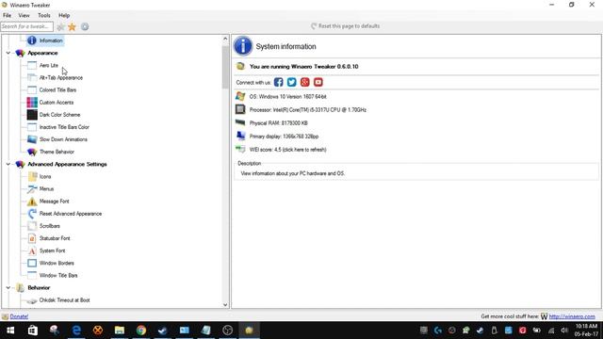Screen dimensions: 603x339
Task: Click the gold favorites star icon
Action: [72, 26]
